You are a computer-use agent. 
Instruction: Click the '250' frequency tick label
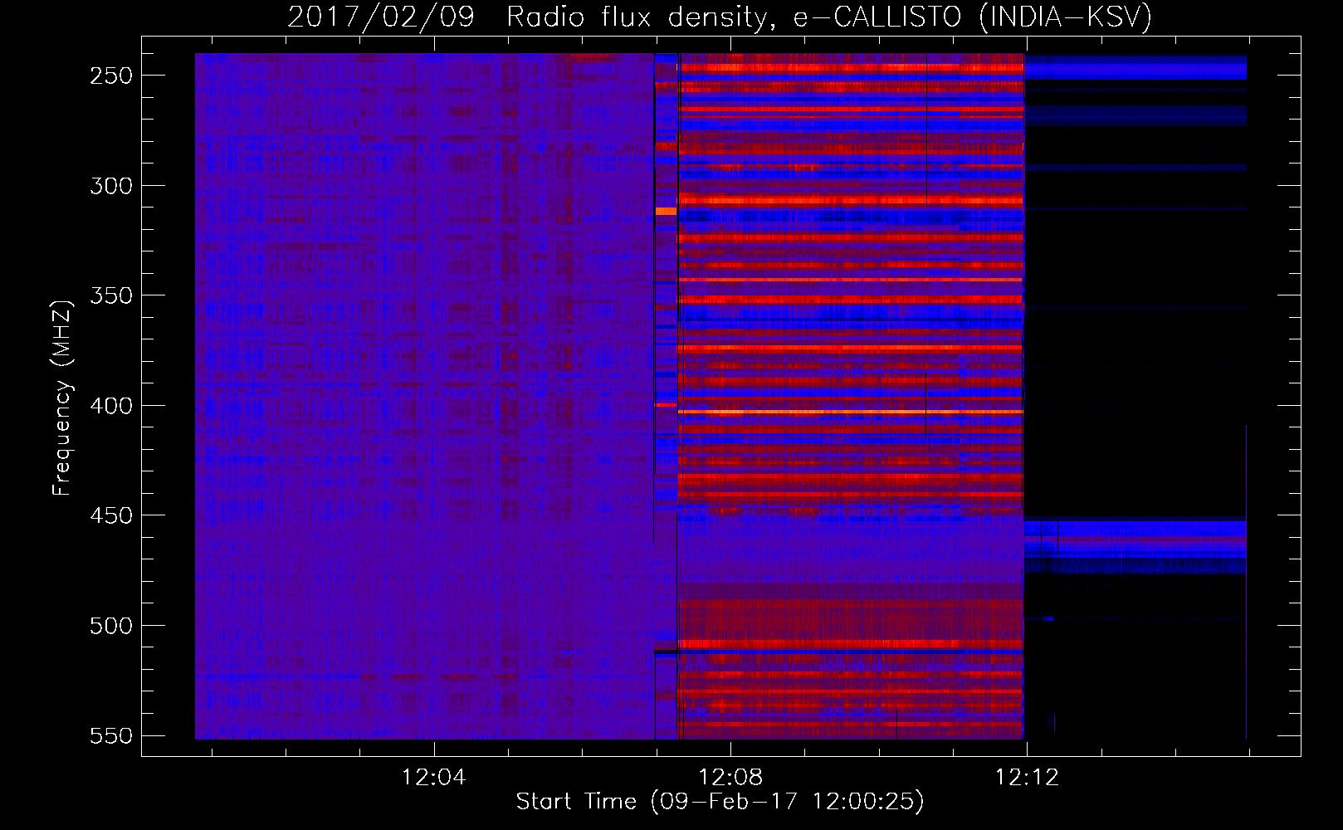(111, 76)
